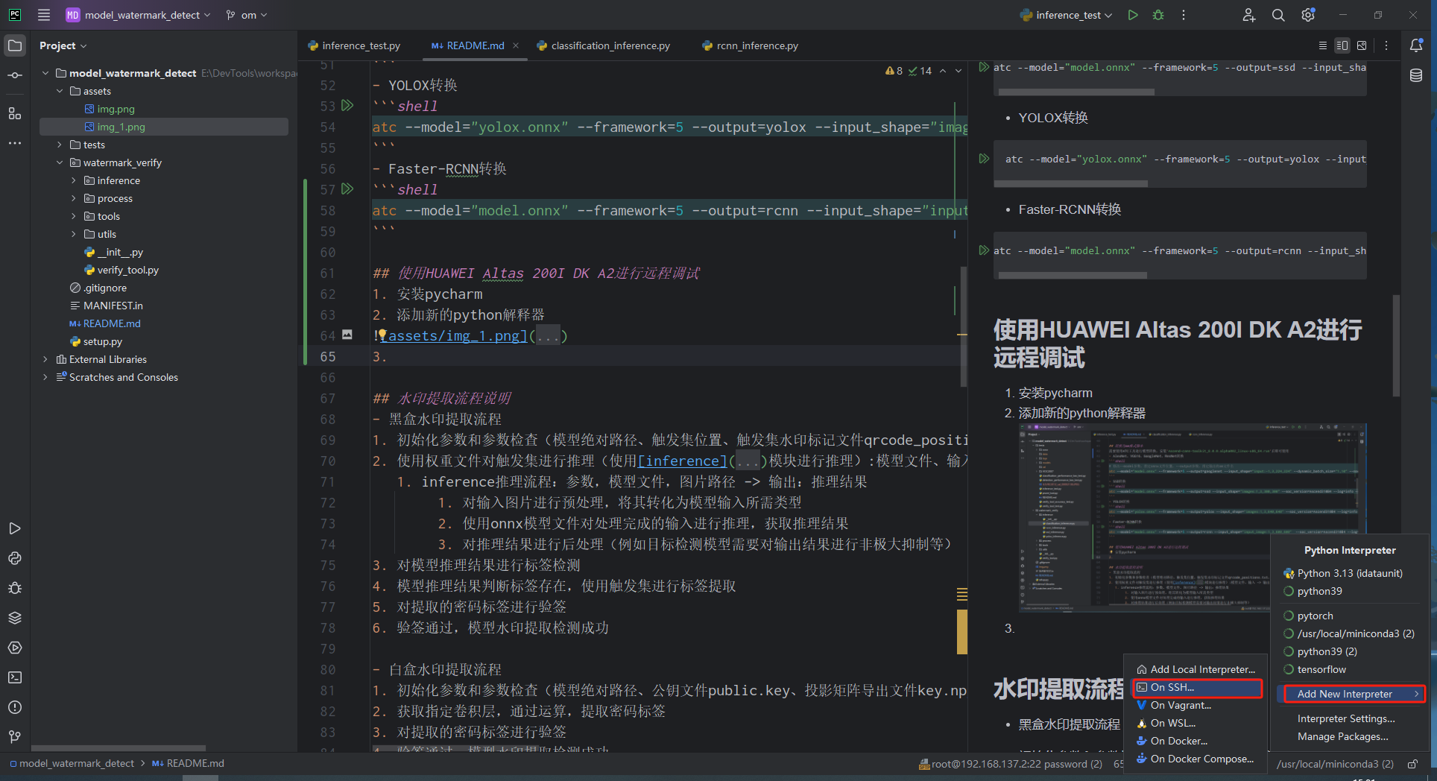Expand the tests folder
This screenshot has width=1437, height=781.
60,145
